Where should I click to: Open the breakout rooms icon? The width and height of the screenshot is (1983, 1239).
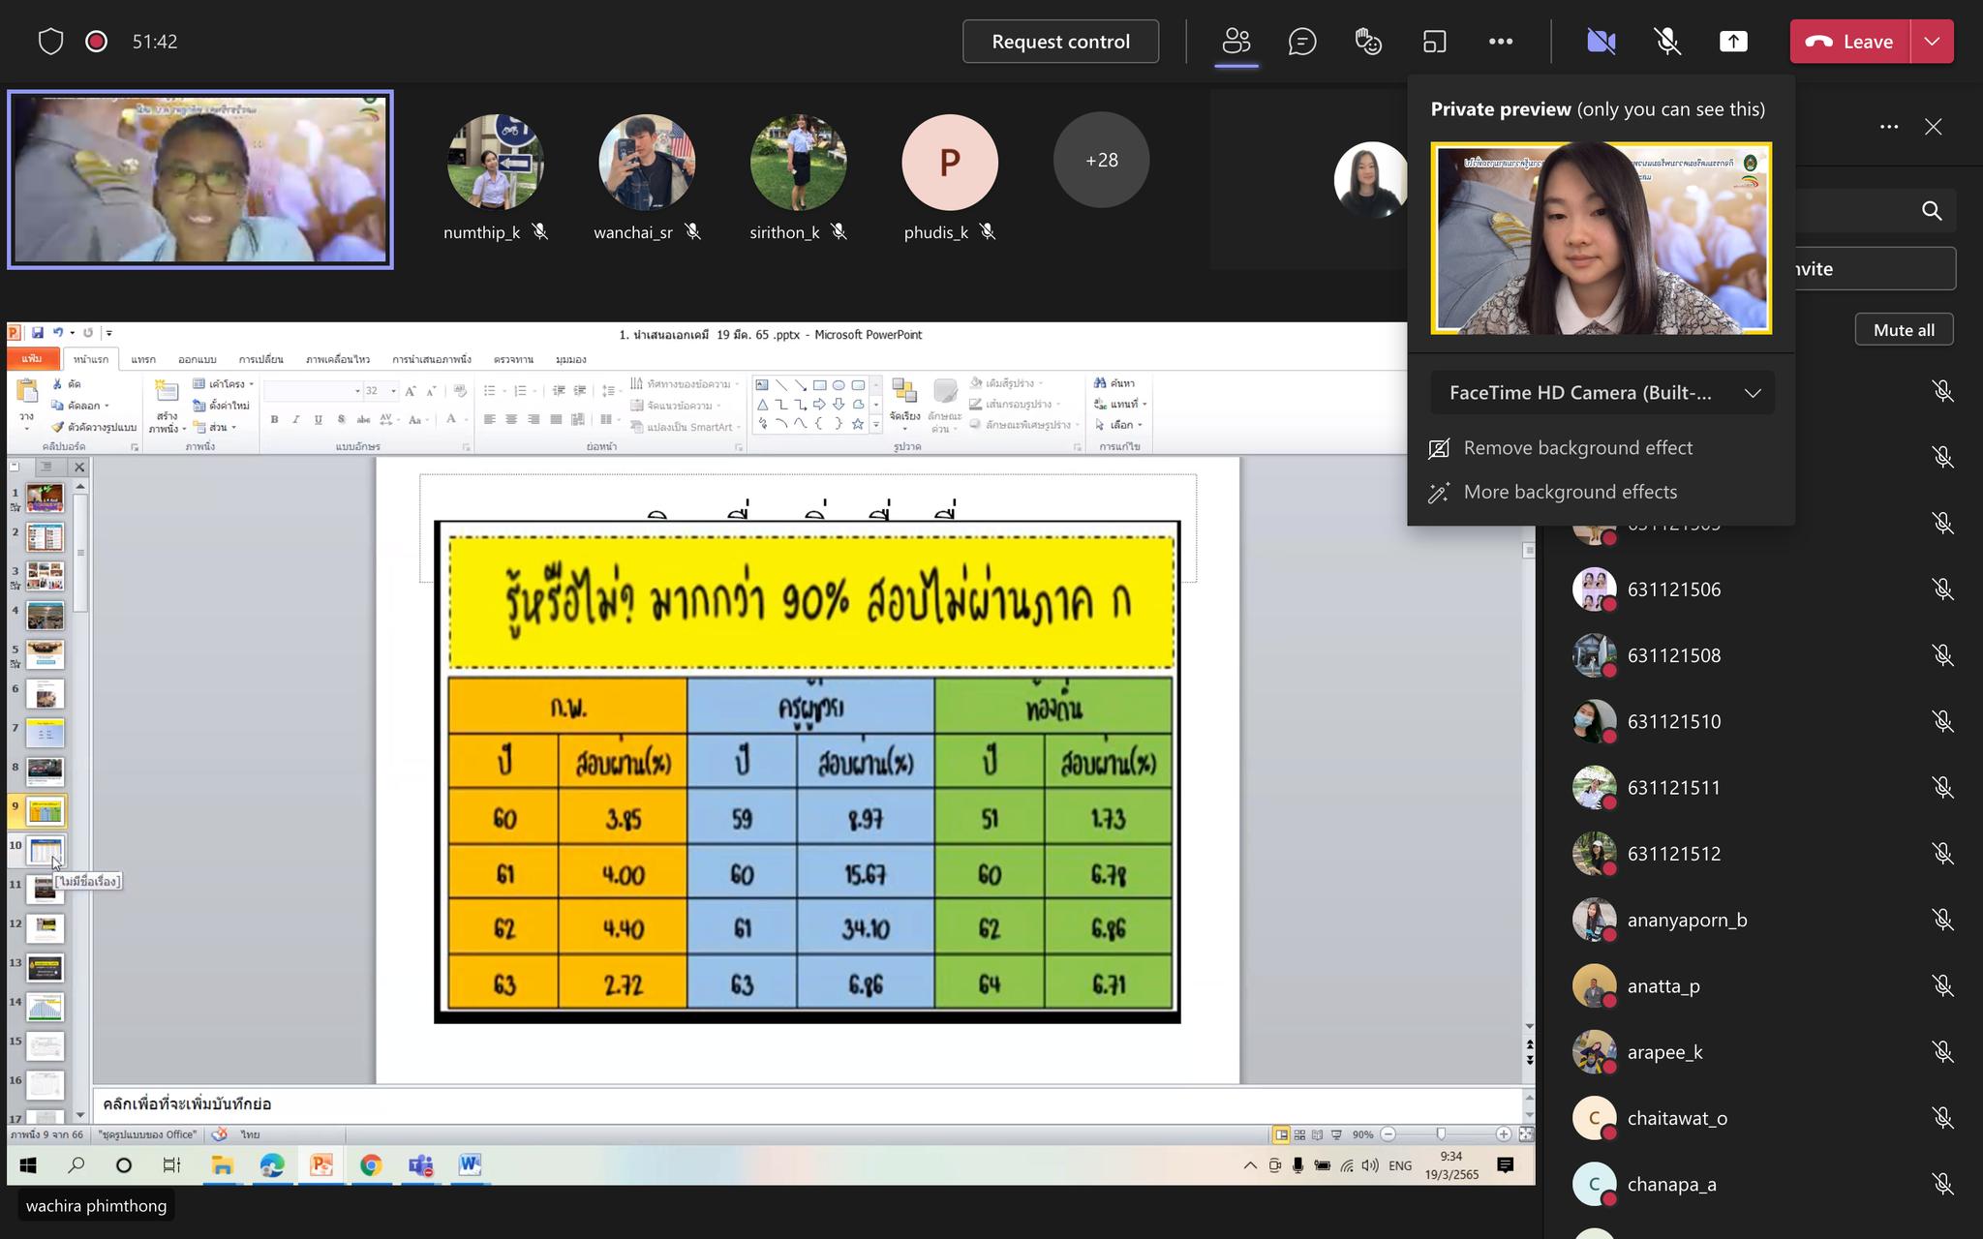(x=1434, y=42)
